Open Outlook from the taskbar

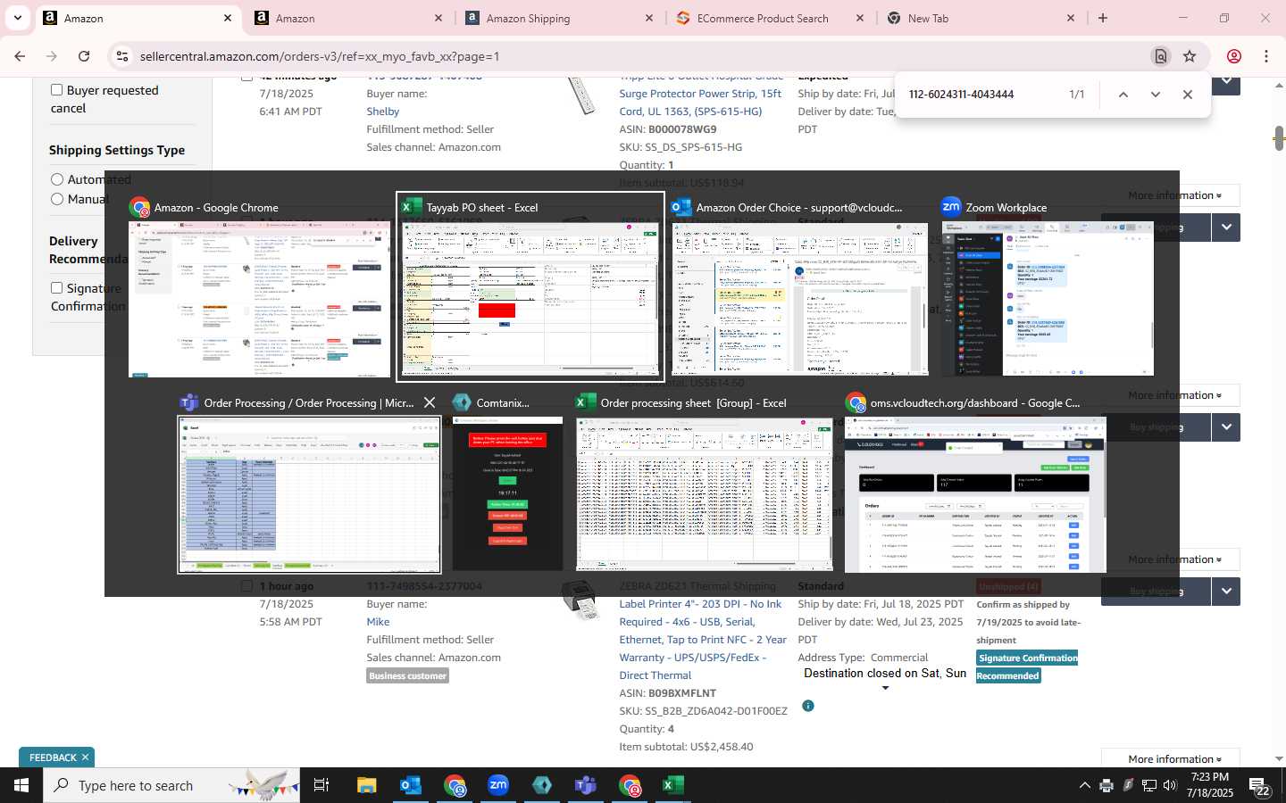click(x=411, y=785)
